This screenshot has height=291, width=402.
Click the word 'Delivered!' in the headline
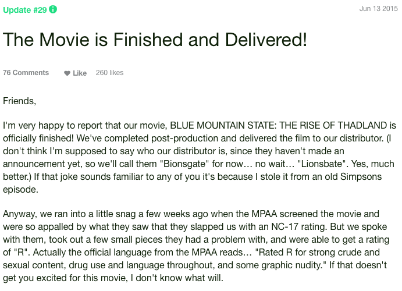[266, 40]
